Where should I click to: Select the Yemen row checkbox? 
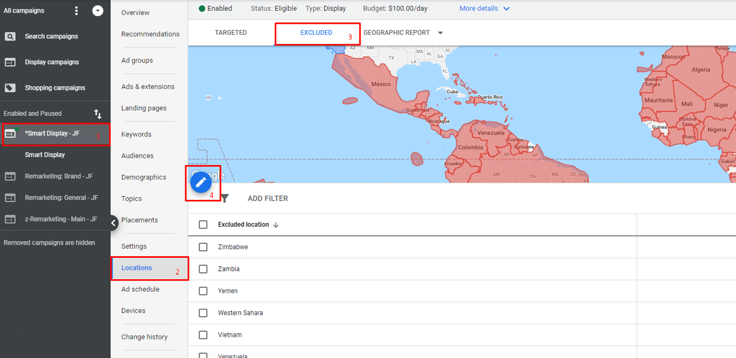pos(203,291)
